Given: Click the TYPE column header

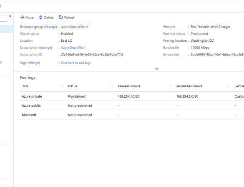Looking at the screenshot, I should (x=25, y=86).
